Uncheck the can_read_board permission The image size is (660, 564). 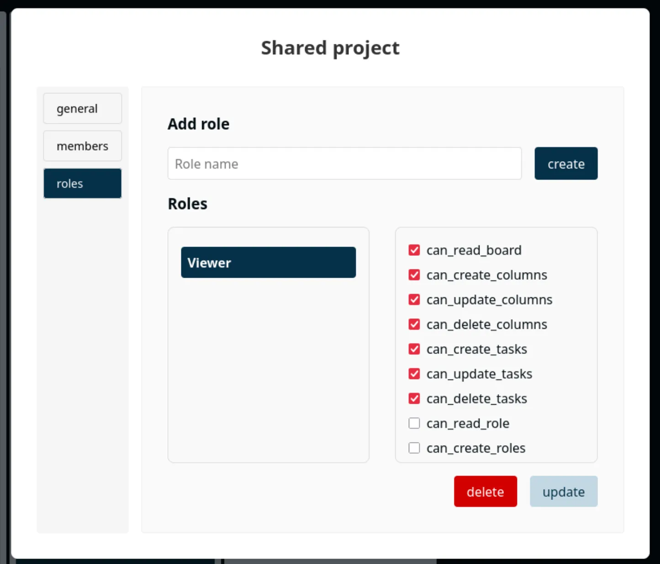[414, 250]
